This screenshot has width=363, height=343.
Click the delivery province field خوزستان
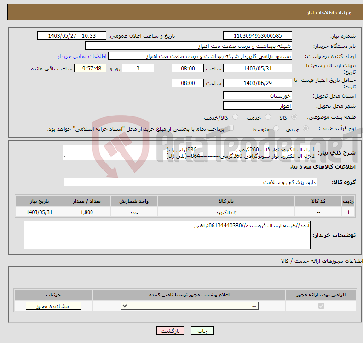tap(258, 95)
